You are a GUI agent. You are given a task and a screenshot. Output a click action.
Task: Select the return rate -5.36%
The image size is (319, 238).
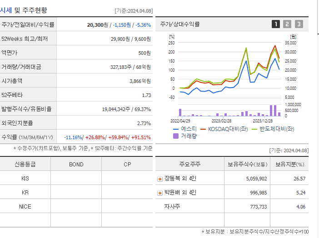point(144,25)
